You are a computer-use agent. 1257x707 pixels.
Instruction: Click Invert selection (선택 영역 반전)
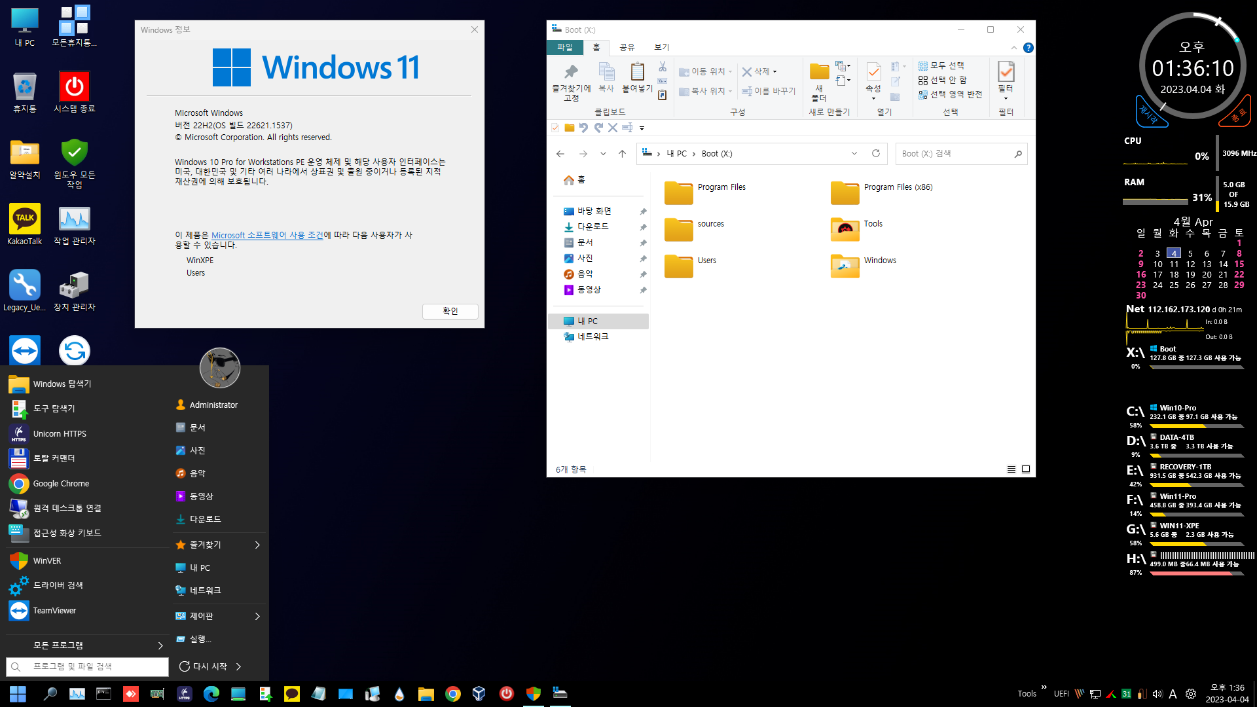pyautogui.click(x=950, y=94)
